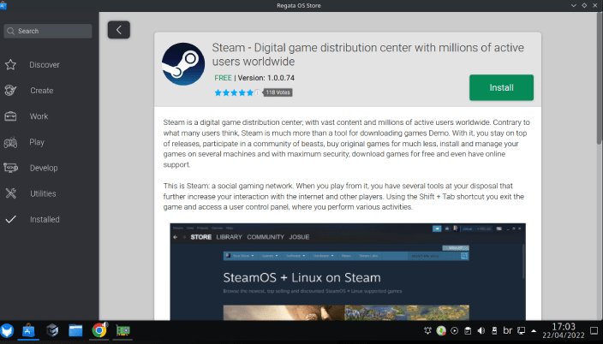Click the volume speaker tray icon
The height and width of the screenshot is (344, 603).
point(481,330)
